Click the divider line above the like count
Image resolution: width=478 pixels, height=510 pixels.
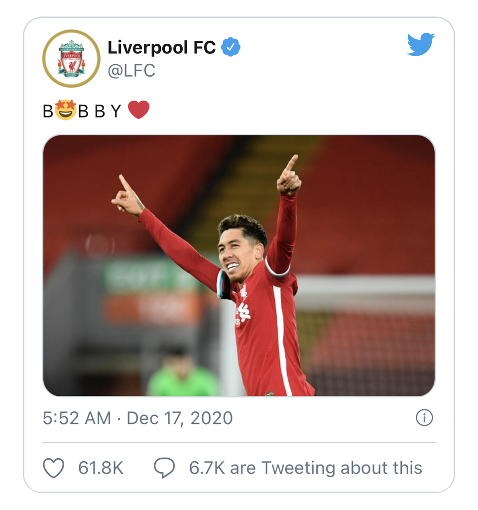point(239,443)
